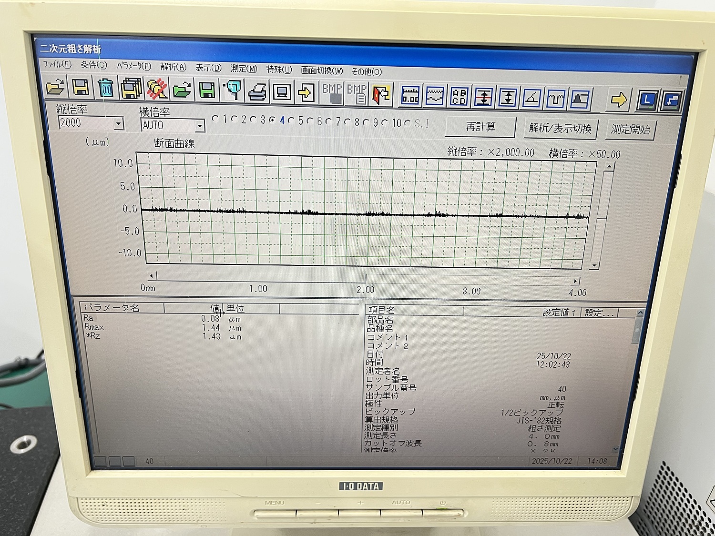The height and width of the screenshot is (536, 715).
Task: Click the ABCD text display icon
Action: 459,97
